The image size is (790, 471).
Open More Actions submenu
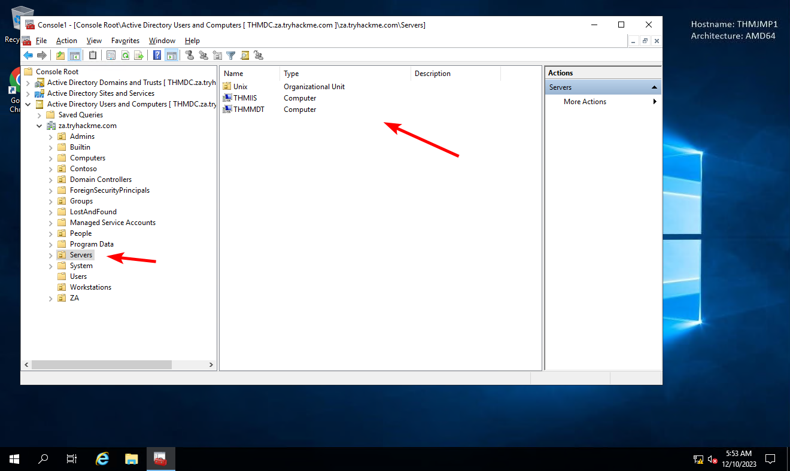click(x=603, y=102)
